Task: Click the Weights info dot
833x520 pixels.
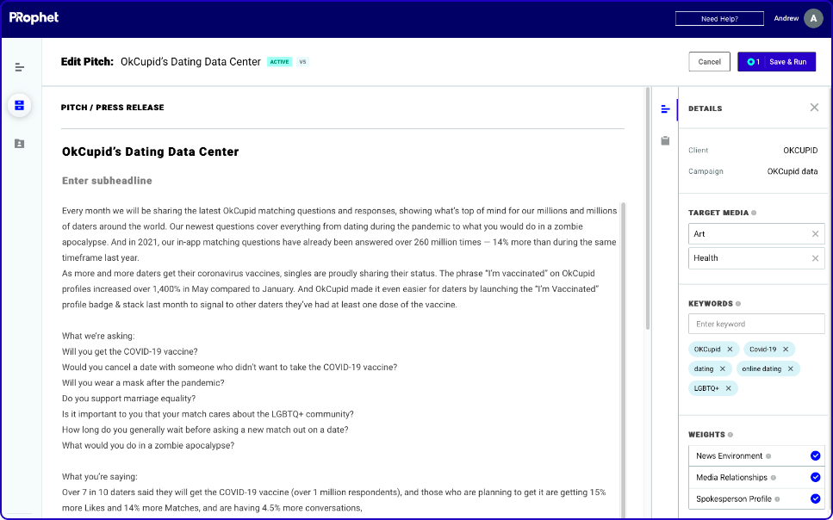Action: point(730,435)
